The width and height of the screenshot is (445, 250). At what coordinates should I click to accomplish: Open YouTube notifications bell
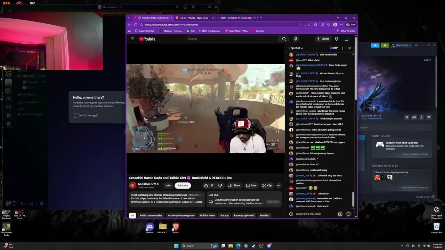(x=337, y=39)
